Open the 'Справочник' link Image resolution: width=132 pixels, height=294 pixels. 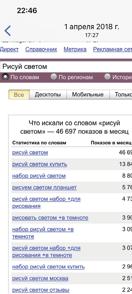pyautogui.click(x=41, y=50)
